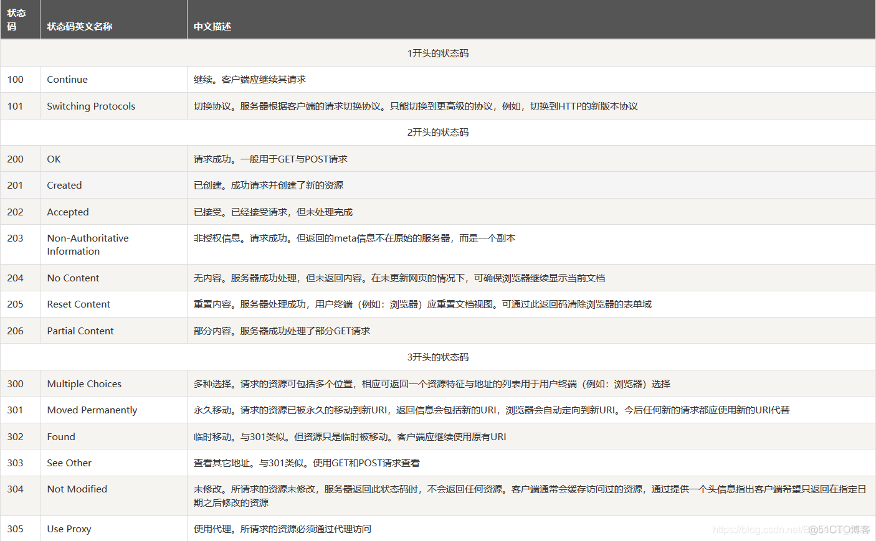Click description starting with 临时移动
Image resolution: width=876 pixels, height=541 pixels.
point(350,436)
